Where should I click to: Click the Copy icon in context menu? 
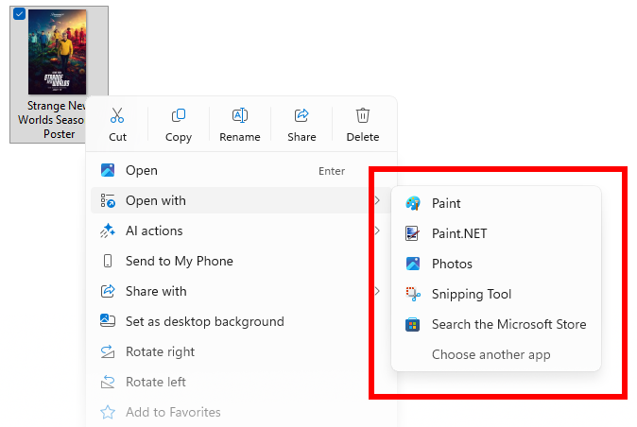coord(179,116)
